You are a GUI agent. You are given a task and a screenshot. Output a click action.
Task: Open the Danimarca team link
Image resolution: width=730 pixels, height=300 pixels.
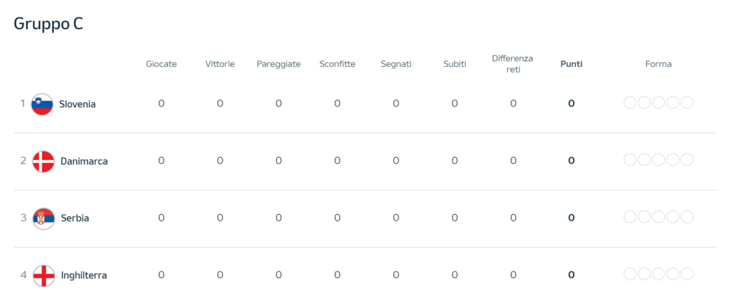click(x=84, y=162)
